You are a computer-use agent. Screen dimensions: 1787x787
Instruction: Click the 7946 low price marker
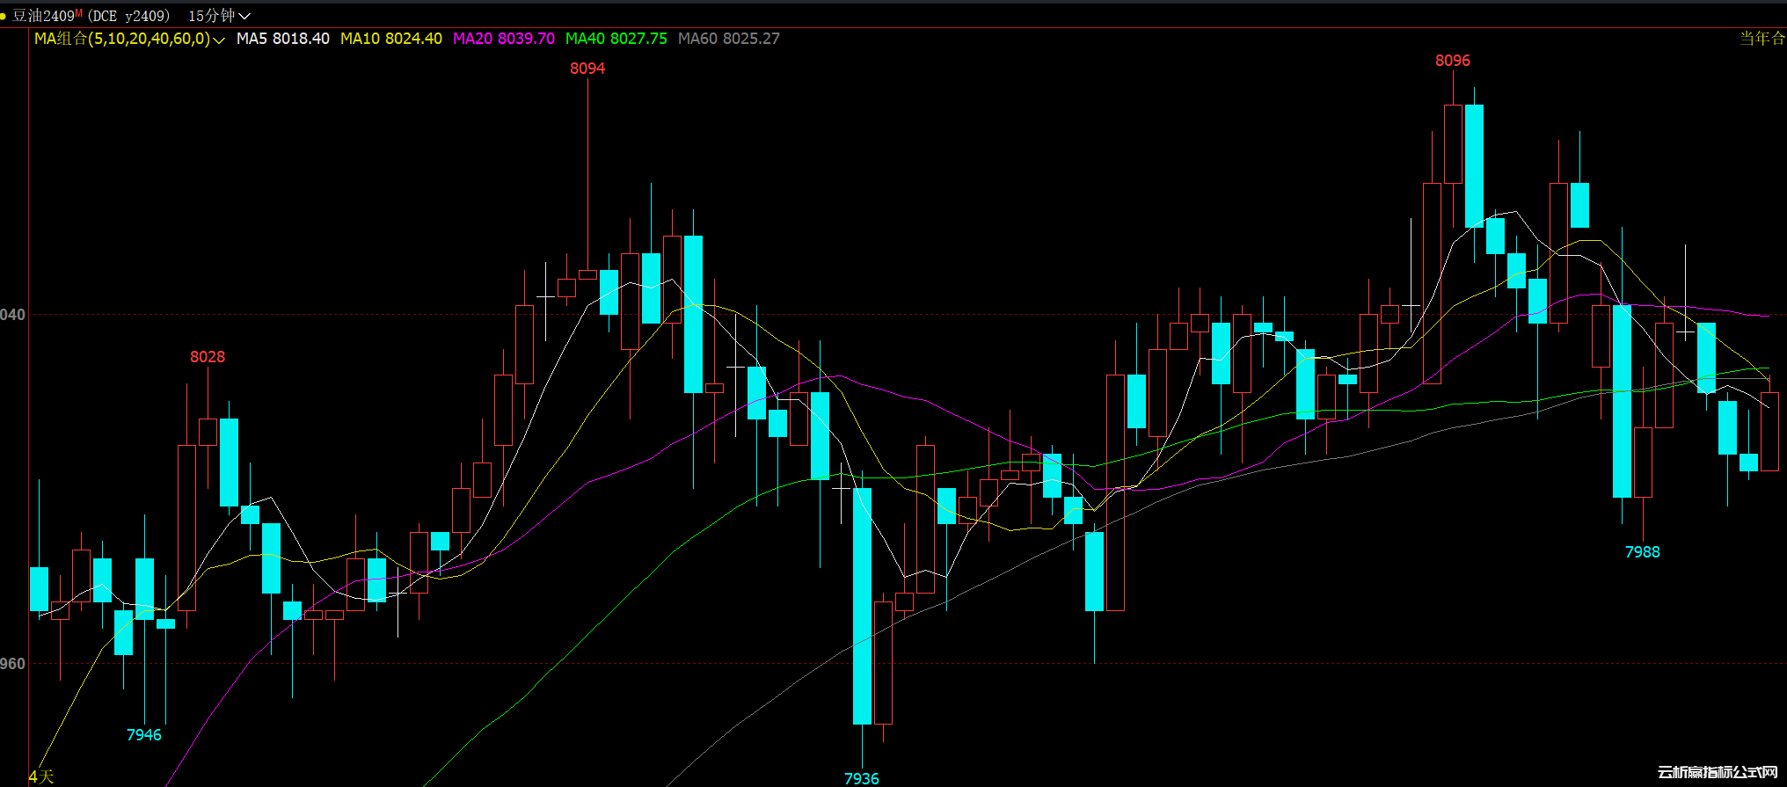click(144, 735)
